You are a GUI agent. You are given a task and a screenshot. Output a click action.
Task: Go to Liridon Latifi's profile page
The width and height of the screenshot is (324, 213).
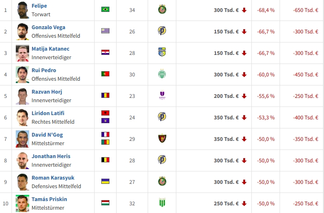coord(48,113)
